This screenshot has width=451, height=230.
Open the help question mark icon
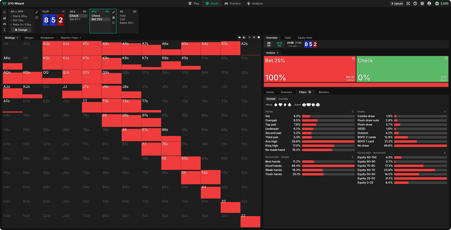pos(415,4)
